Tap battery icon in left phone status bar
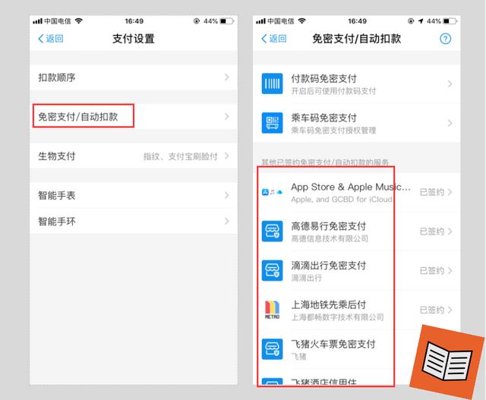The height and width of the screenshot is (400, 486). [227, 21]
